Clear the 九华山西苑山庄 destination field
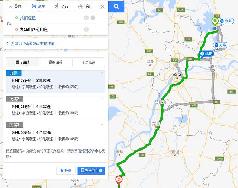The image size is (238, 188). click(x=86, y=29)
